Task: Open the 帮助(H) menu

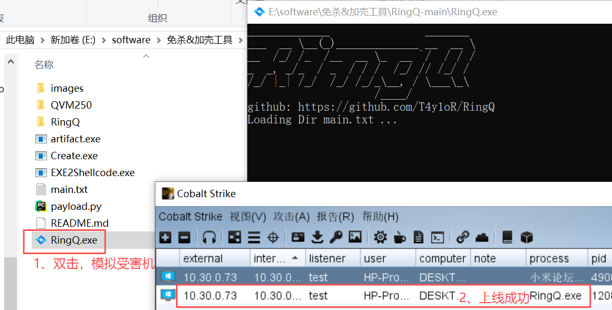Action: [x=380, y=217]
